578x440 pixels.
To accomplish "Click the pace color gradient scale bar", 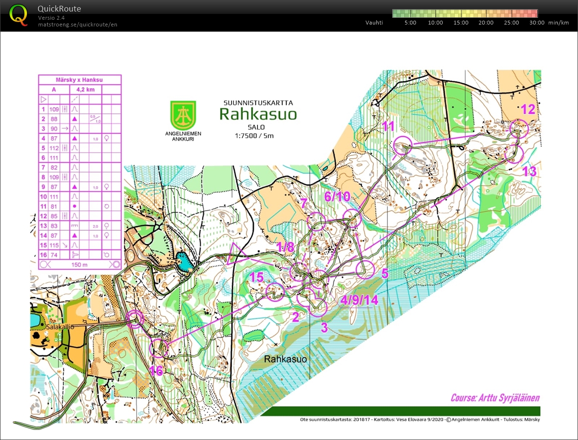I will click(464, 13).
